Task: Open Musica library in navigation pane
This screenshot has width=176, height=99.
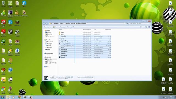Action: [48, 46]
